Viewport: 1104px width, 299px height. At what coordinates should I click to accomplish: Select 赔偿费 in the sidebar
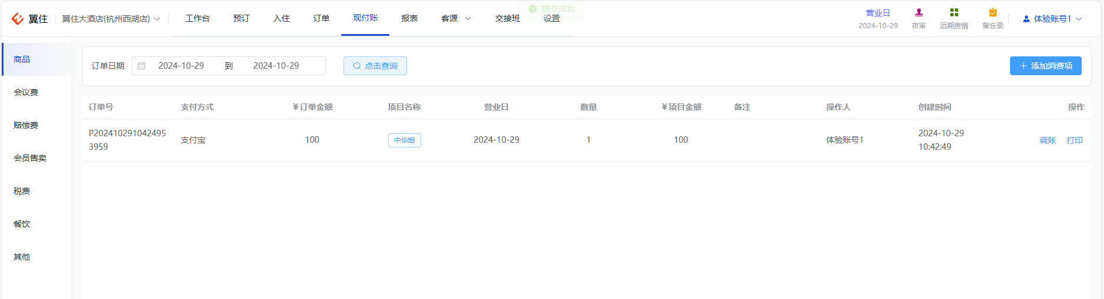pos(37,125)
